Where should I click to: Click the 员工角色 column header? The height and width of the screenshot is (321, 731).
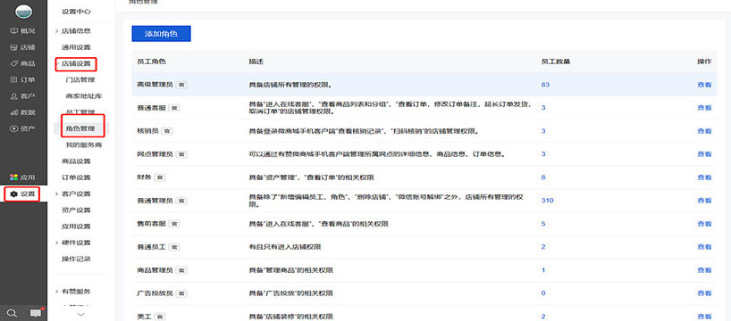click(x=152, y=62)
